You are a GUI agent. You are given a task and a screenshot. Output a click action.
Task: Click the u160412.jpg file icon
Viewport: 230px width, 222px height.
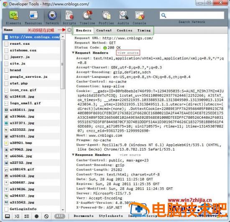click(6, 176)
